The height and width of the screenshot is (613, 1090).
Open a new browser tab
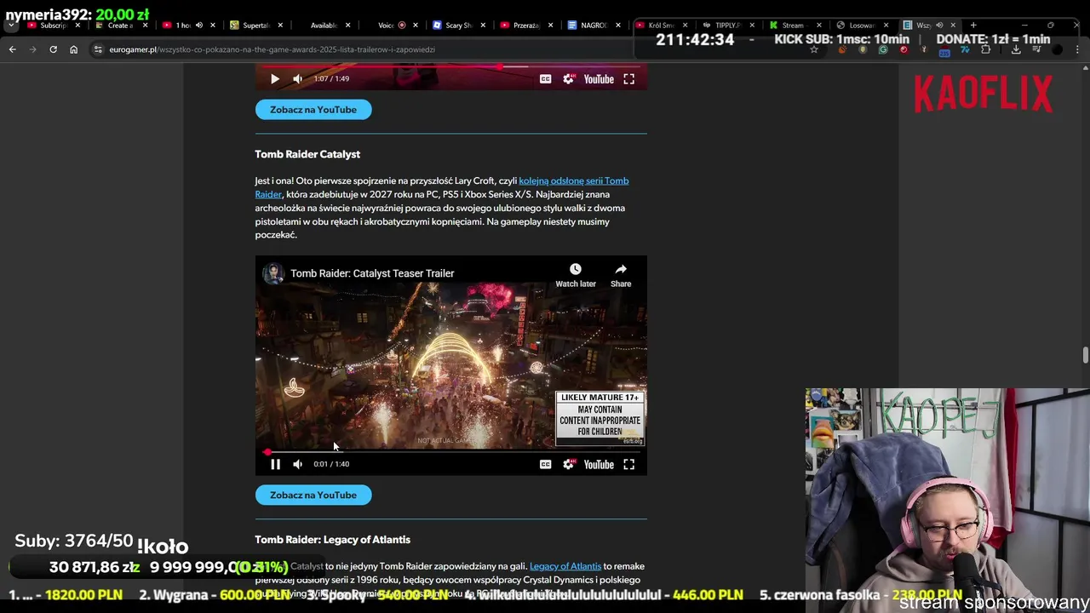[x=973, y=26]
